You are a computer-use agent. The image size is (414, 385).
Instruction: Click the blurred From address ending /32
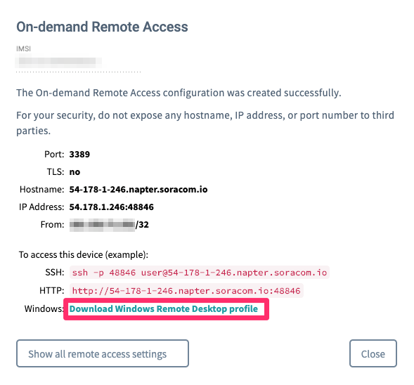[109, 225]
